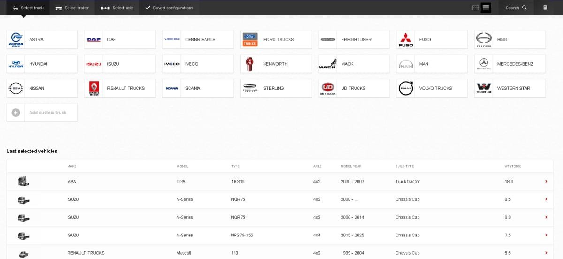Viewport: 563px width, 259px height.
Task: Click the MAN truck tractor thumbnail
Action: [23, 181]
